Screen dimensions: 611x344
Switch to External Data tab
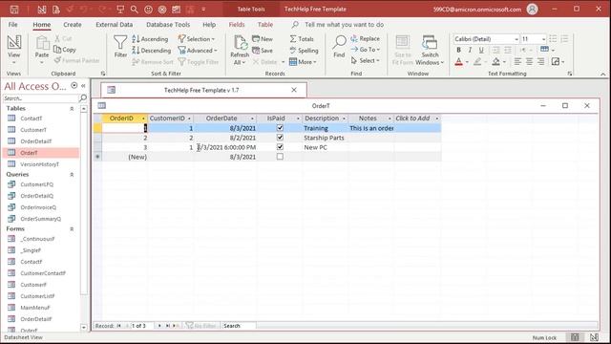pyautogui.click(x=115, y=25)
